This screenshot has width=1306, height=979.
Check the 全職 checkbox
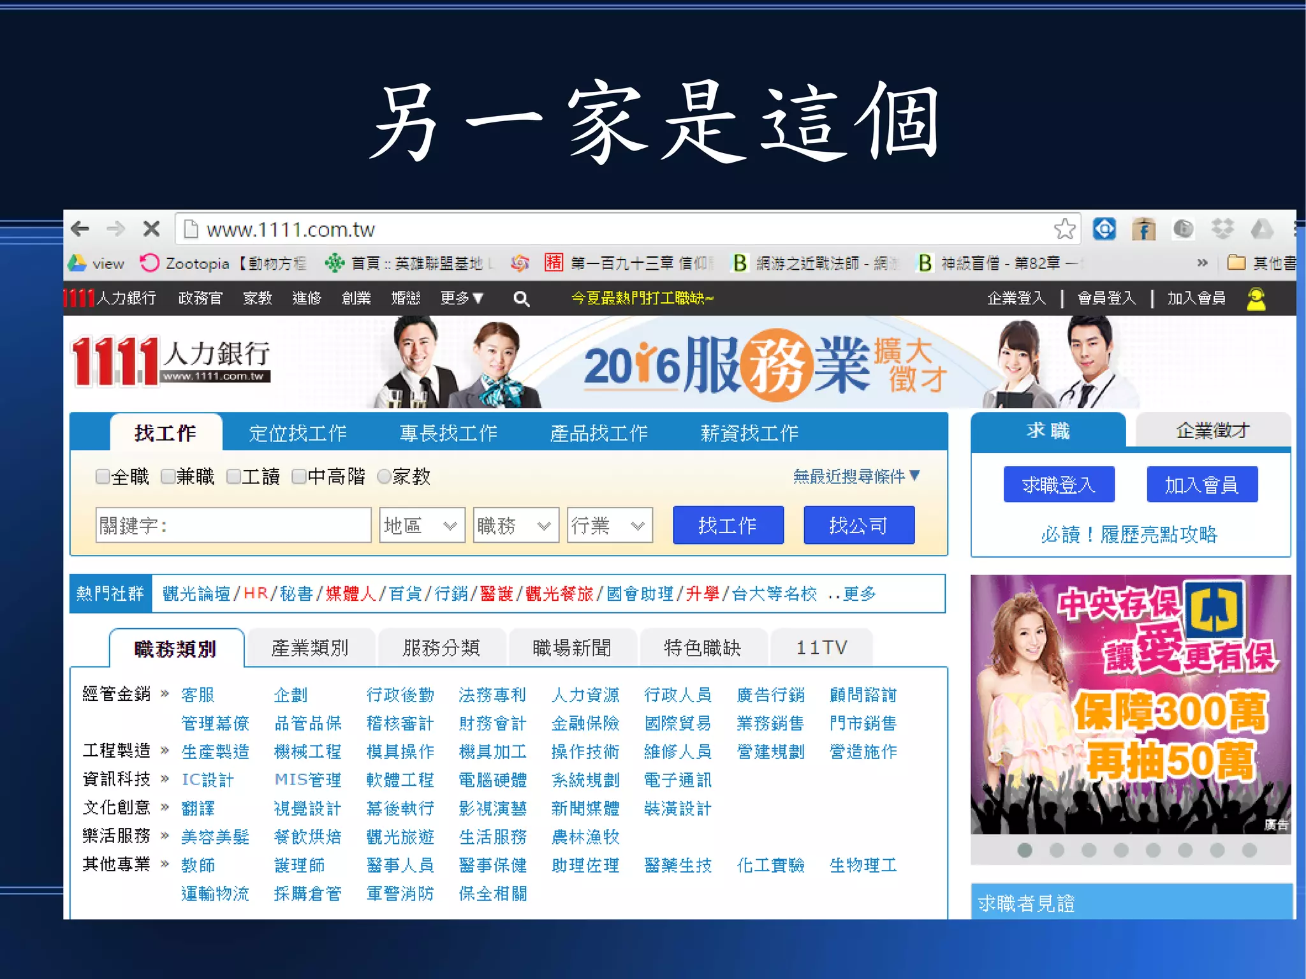pos(102,476)
